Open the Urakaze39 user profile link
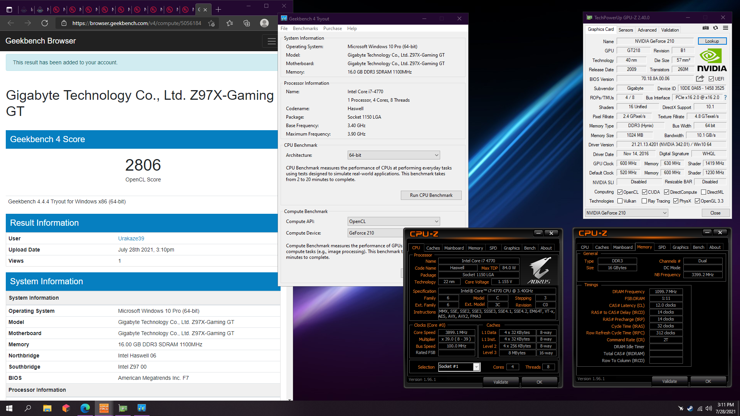Screen dimensions: 740x416 (131, 238)
